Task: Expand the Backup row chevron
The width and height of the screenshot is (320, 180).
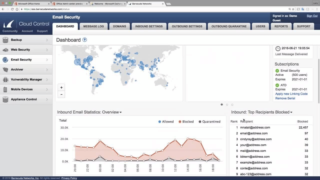Action: pyautogui.click(x=47, y=40)
